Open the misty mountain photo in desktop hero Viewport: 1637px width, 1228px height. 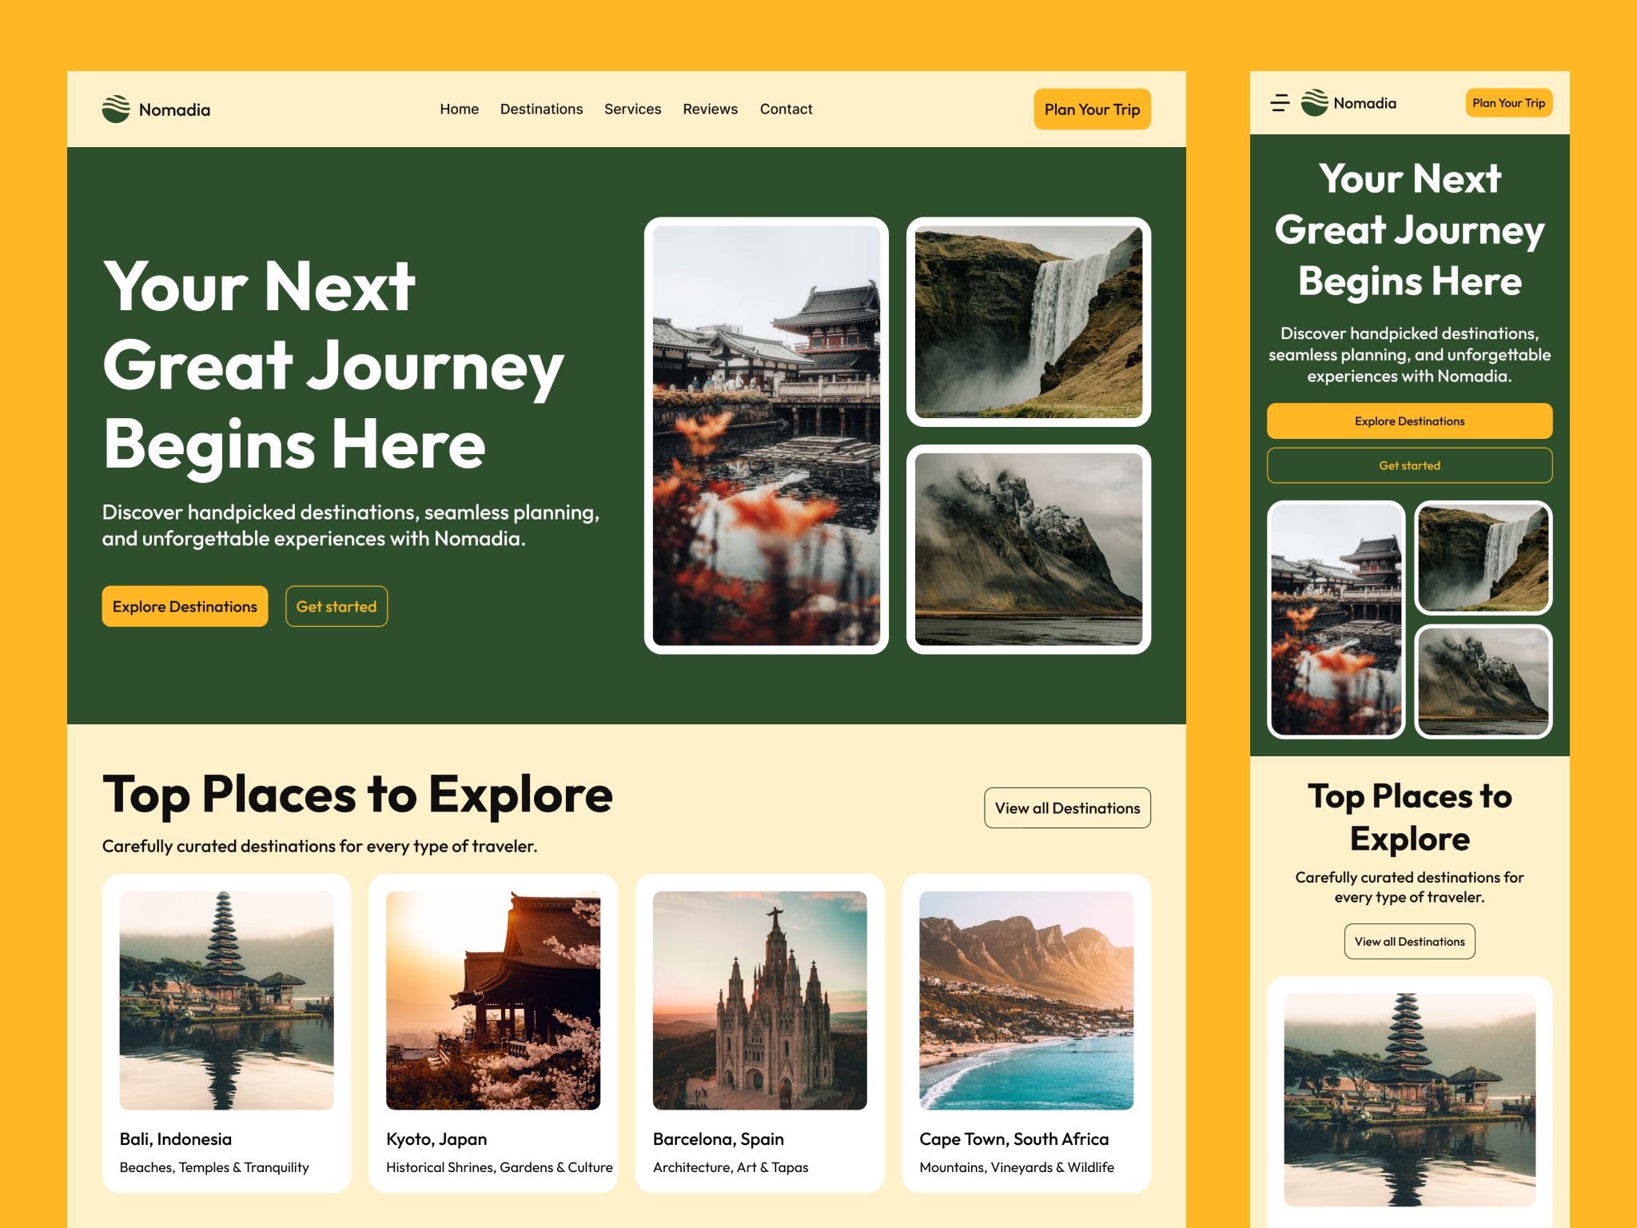(x=1029, y=549)
